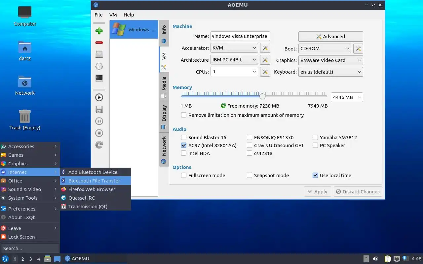Open the File menu in AQEMU

(x=98, y=15)
